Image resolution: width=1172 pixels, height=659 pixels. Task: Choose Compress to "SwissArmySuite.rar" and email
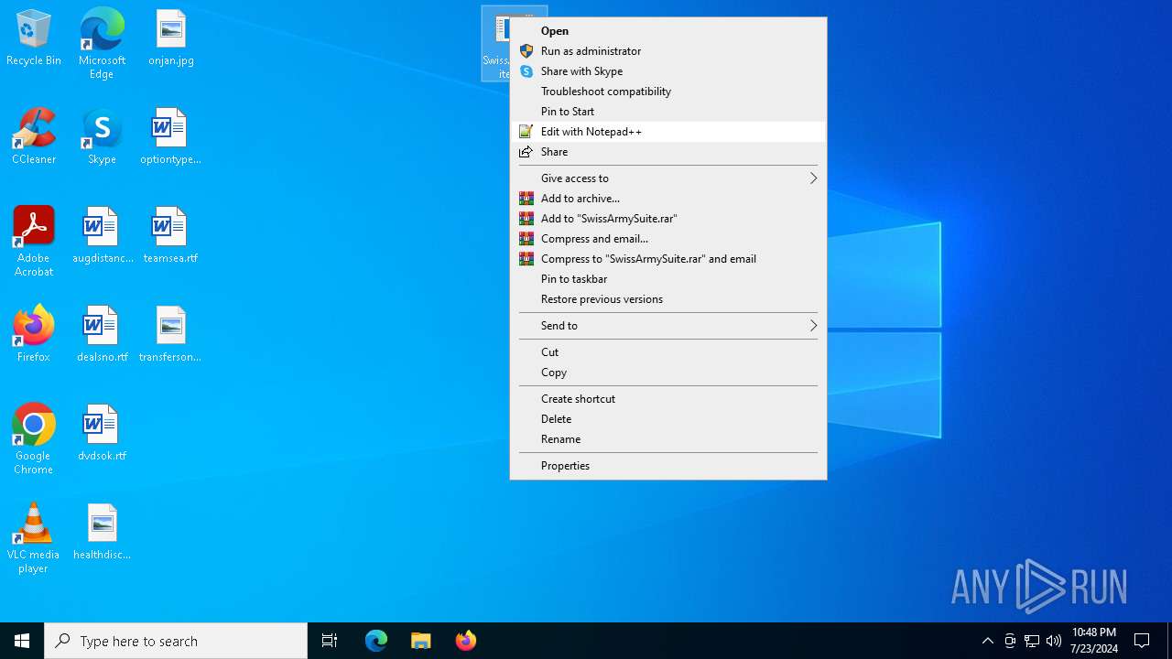(x=668, y=259)
